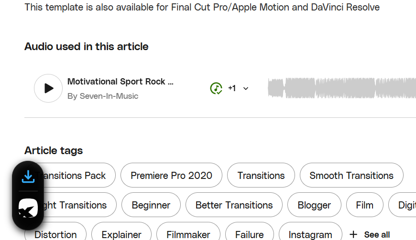Click the green music license icon
Viewport: 416px width, 240px height.
coord(216,88)
